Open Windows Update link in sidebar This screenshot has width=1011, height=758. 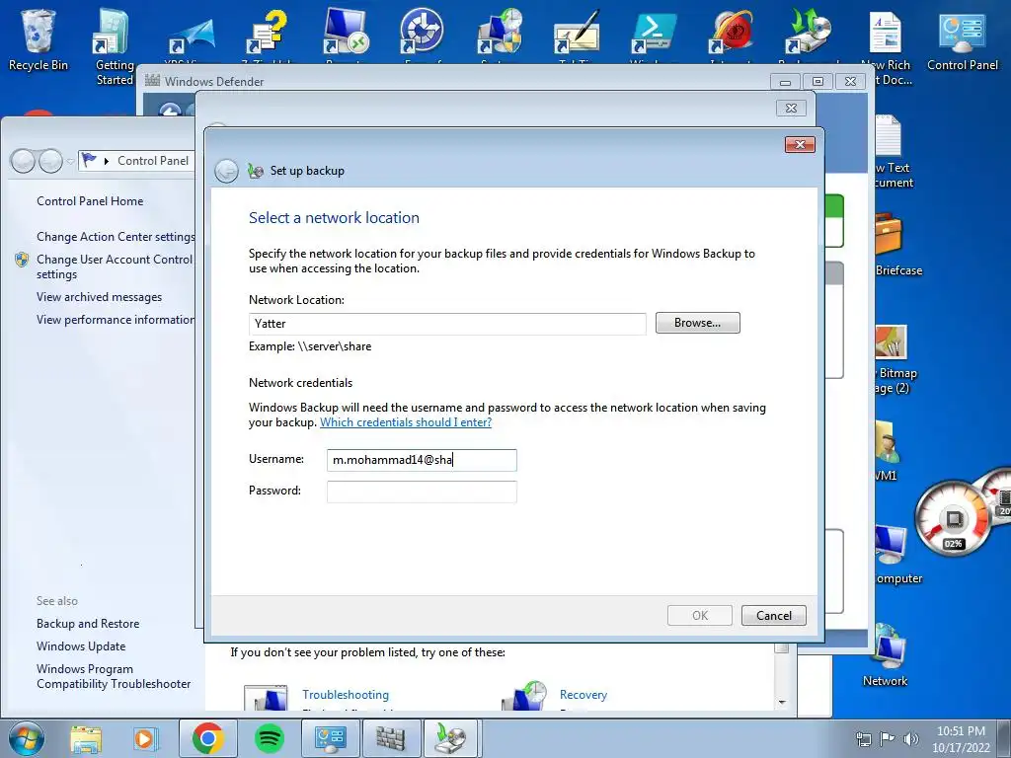pos(81,646)
